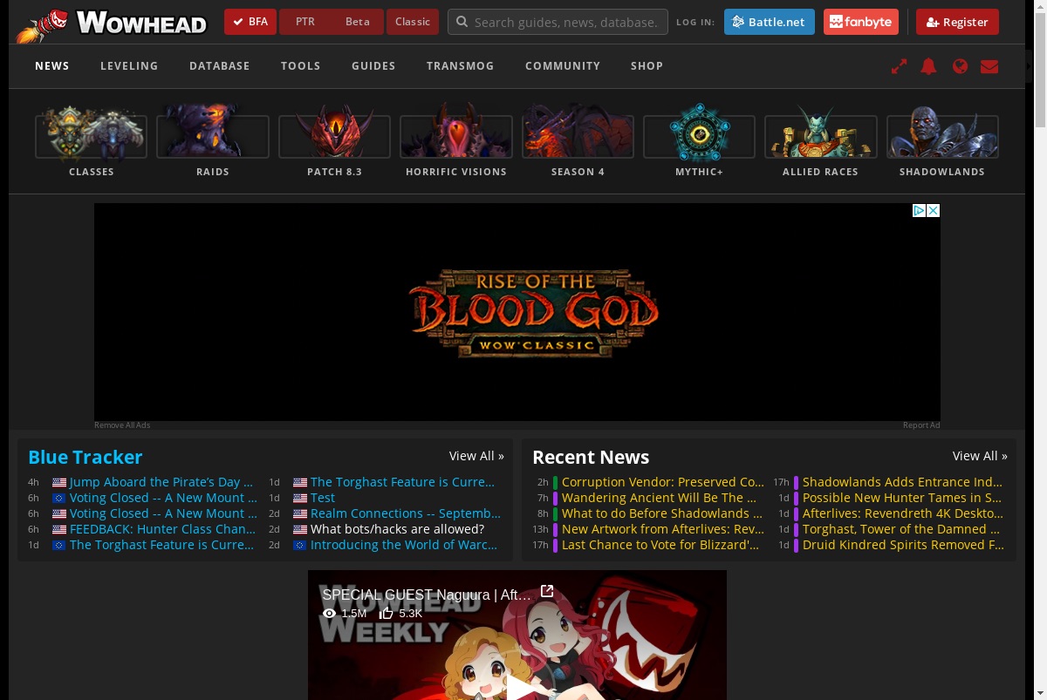
Task: Open Possible New Hunter Tames article
Action: click(902, 498)
